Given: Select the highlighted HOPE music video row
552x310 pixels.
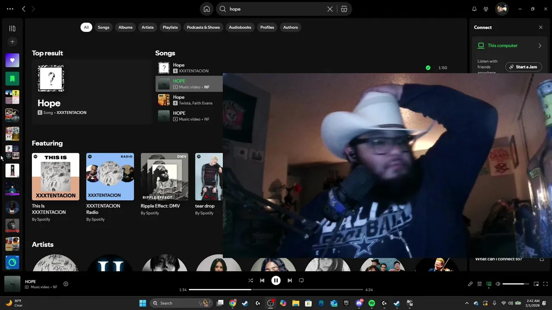Looking at the screenshot, I should (189, 84).
